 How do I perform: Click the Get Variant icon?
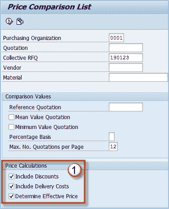coord(20,21)
